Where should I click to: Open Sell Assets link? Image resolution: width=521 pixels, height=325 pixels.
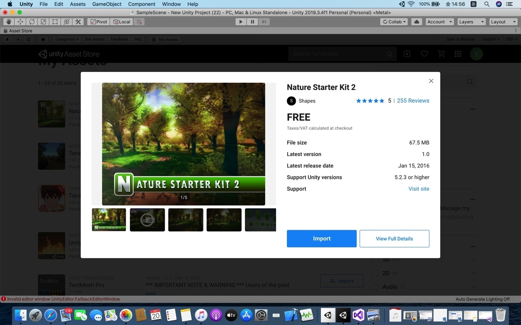pyautogui.click(x=95, y=39)
